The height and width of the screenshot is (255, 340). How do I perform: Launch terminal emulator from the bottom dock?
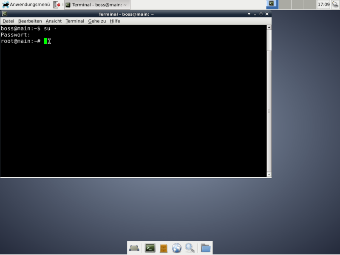(150, 248)
